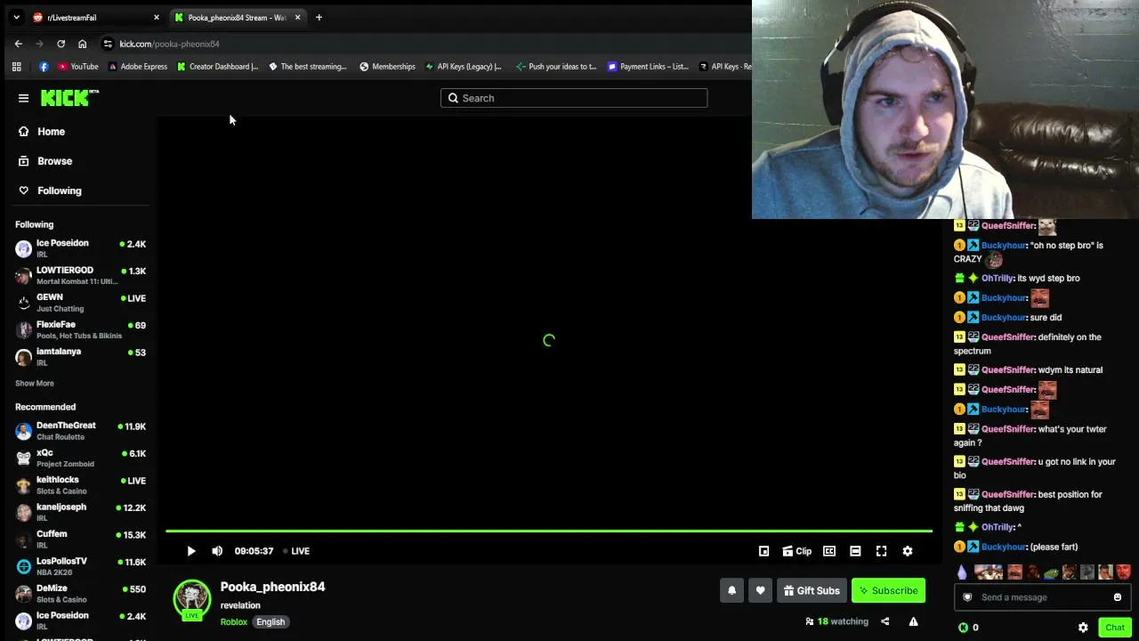
Task: Click the Pepe frog quick emote
Action: click(1051, 572)
